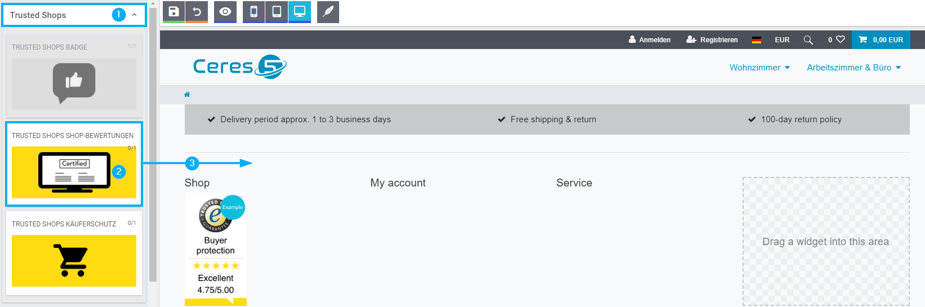
Task: Click the 'Drag a widget into this area' dropzone
Action: click(x=825, y=242)
